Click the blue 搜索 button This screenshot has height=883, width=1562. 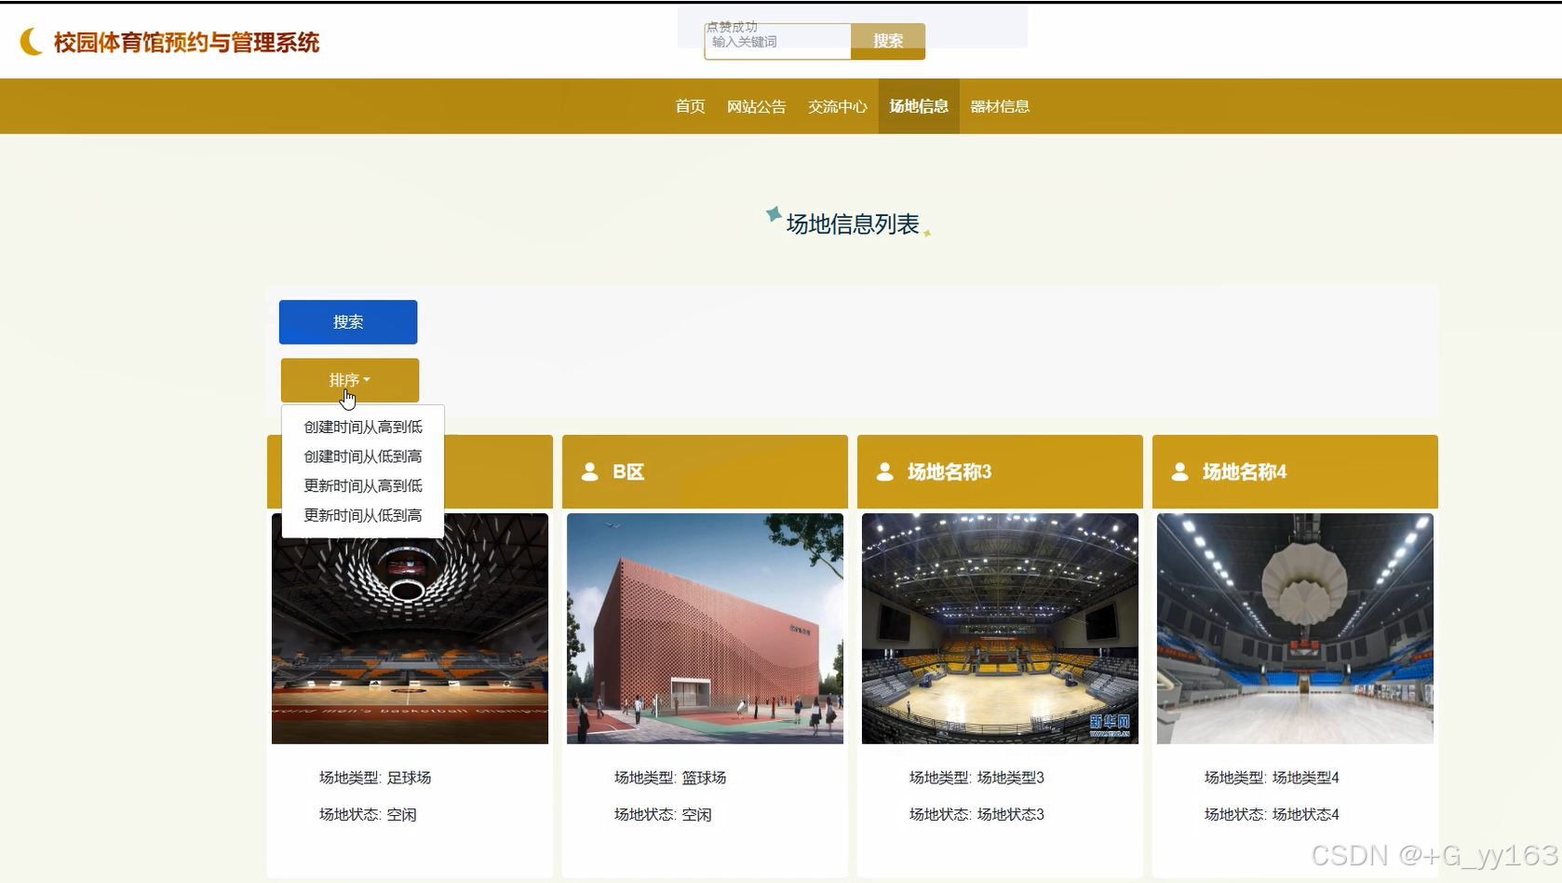click(348, 321)
